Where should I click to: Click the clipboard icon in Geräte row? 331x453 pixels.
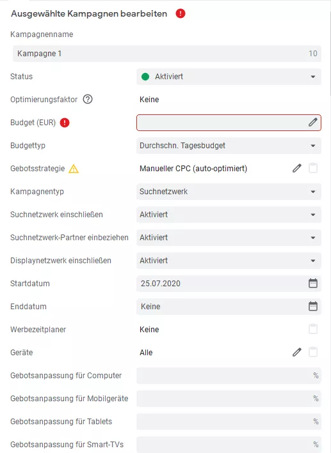click(313, 352)
